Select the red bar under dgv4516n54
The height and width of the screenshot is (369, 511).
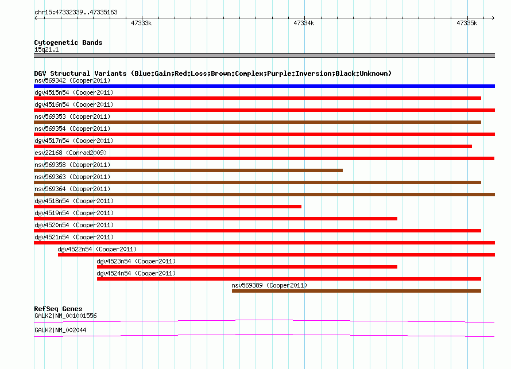[x=264, y=110]
